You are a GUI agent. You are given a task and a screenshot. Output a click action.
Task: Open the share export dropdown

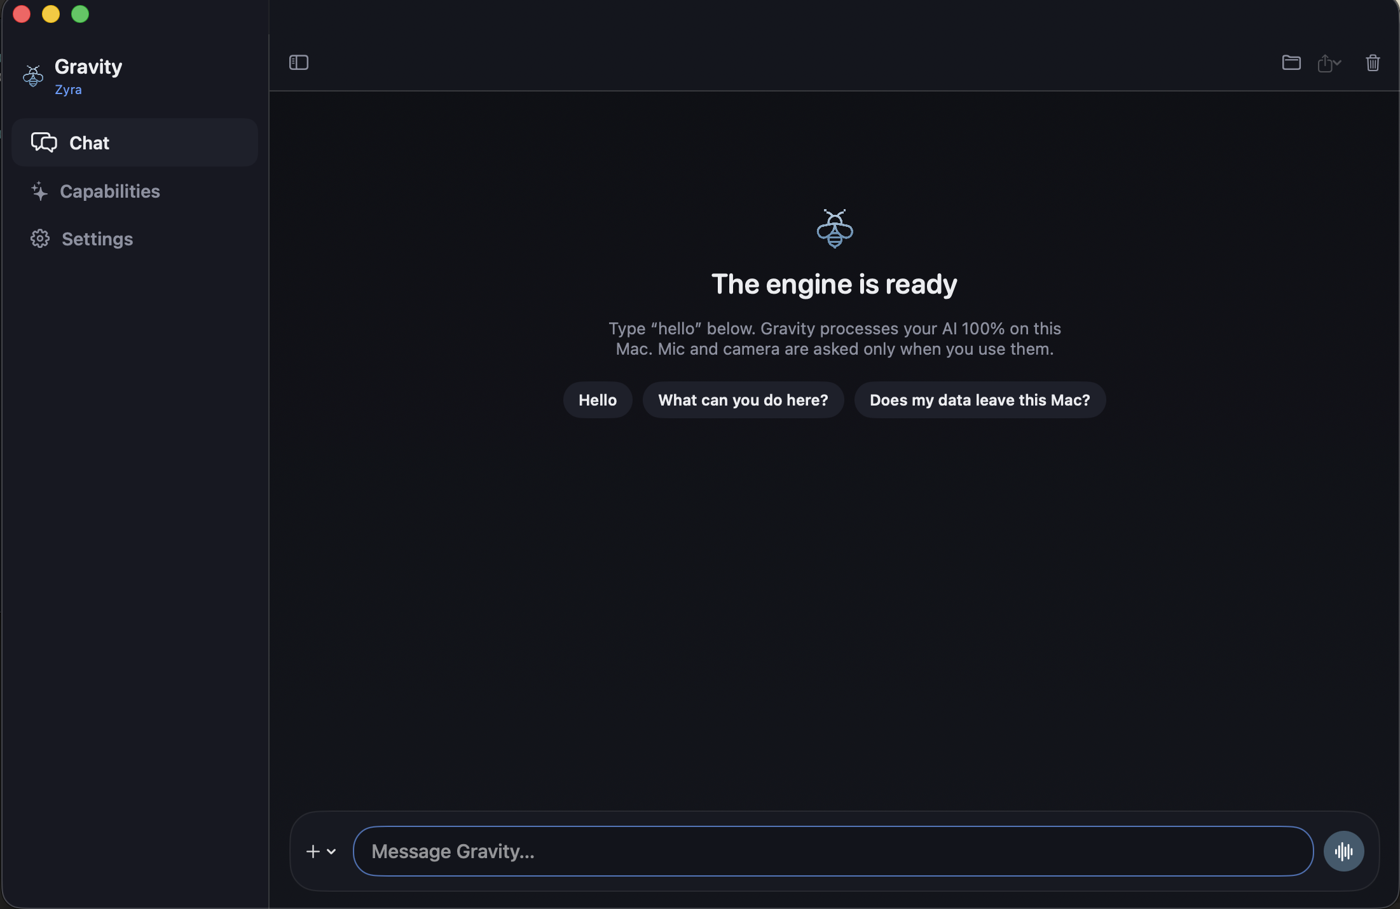tap(1329, 63)
